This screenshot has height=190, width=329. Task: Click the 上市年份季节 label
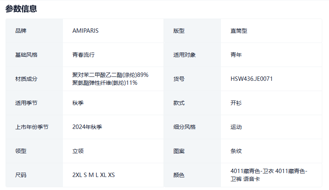click(32, 127)
